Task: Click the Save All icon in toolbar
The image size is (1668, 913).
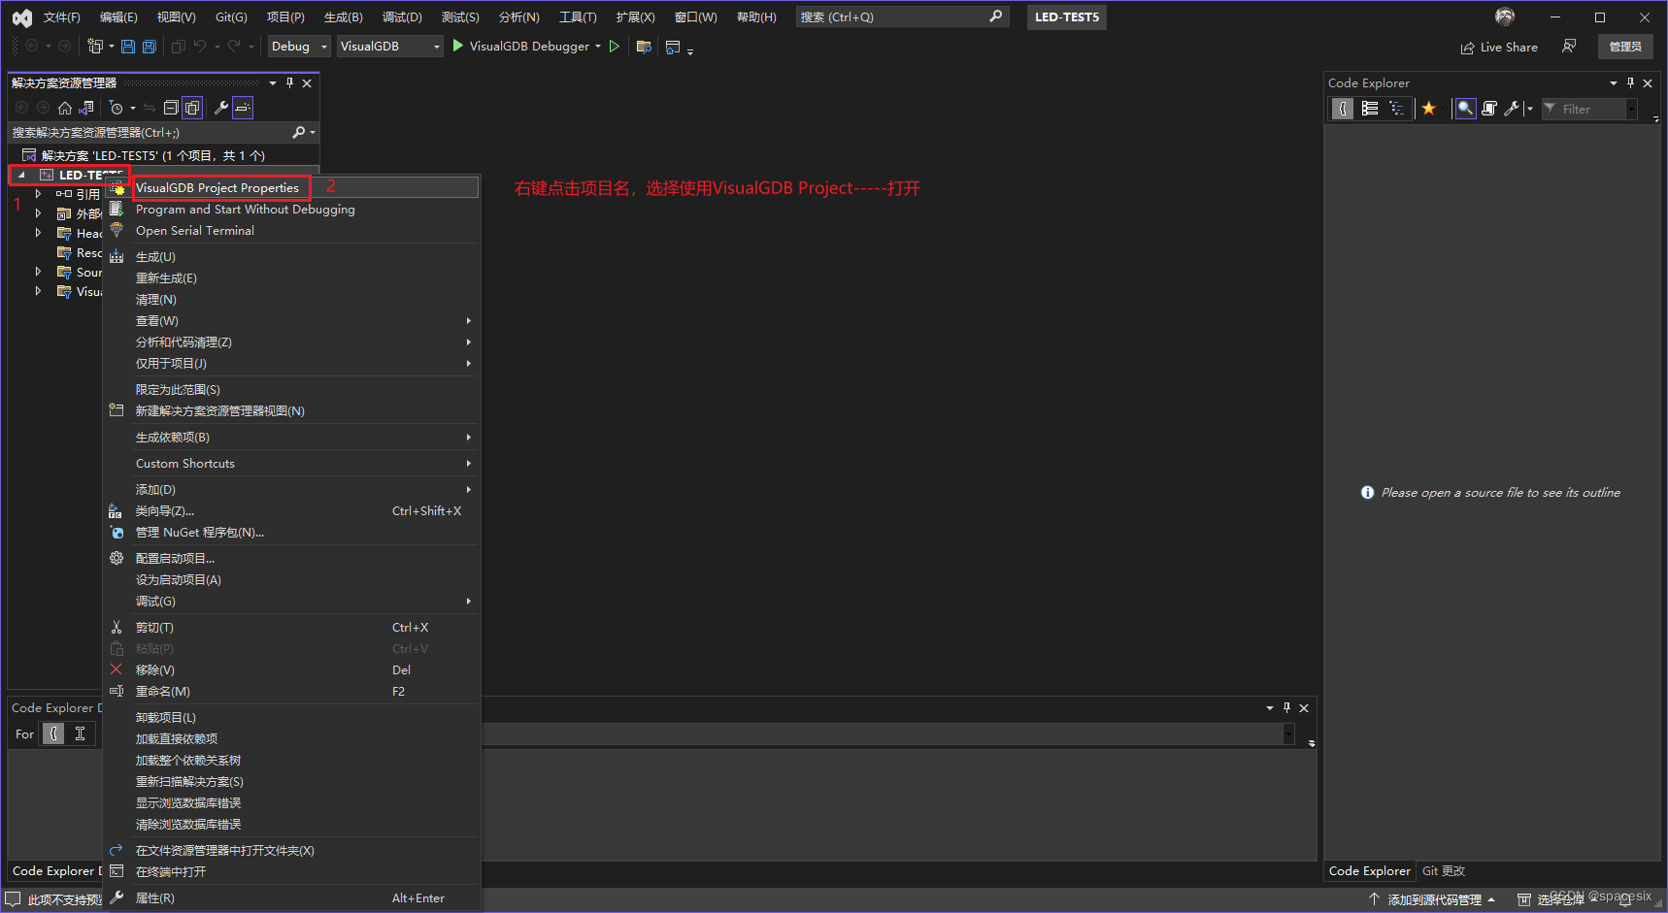Action: [x=148, y=46]
